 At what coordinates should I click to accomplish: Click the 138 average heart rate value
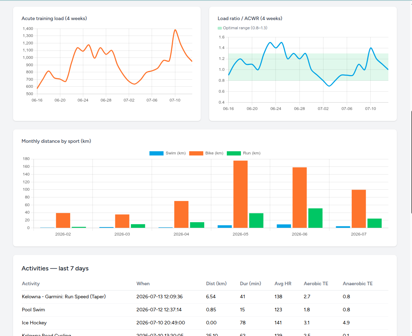tap(278, 297)
